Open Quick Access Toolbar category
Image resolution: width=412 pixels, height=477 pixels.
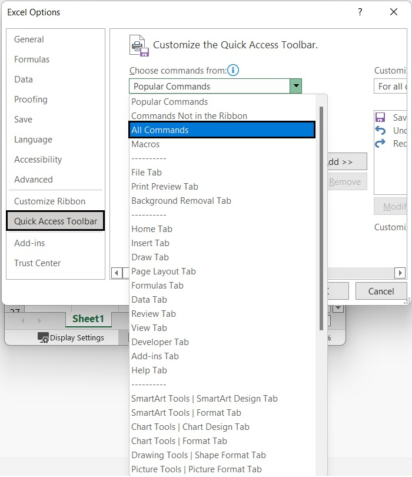(55, 221)
